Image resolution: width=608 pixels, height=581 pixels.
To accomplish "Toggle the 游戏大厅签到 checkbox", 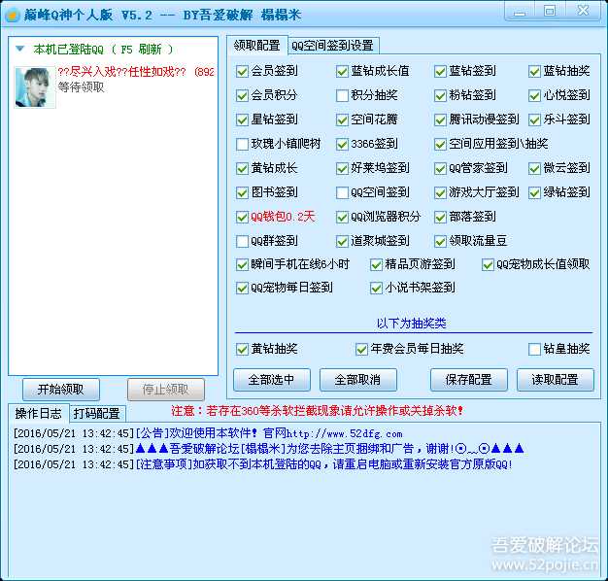I will pos(440,192).
